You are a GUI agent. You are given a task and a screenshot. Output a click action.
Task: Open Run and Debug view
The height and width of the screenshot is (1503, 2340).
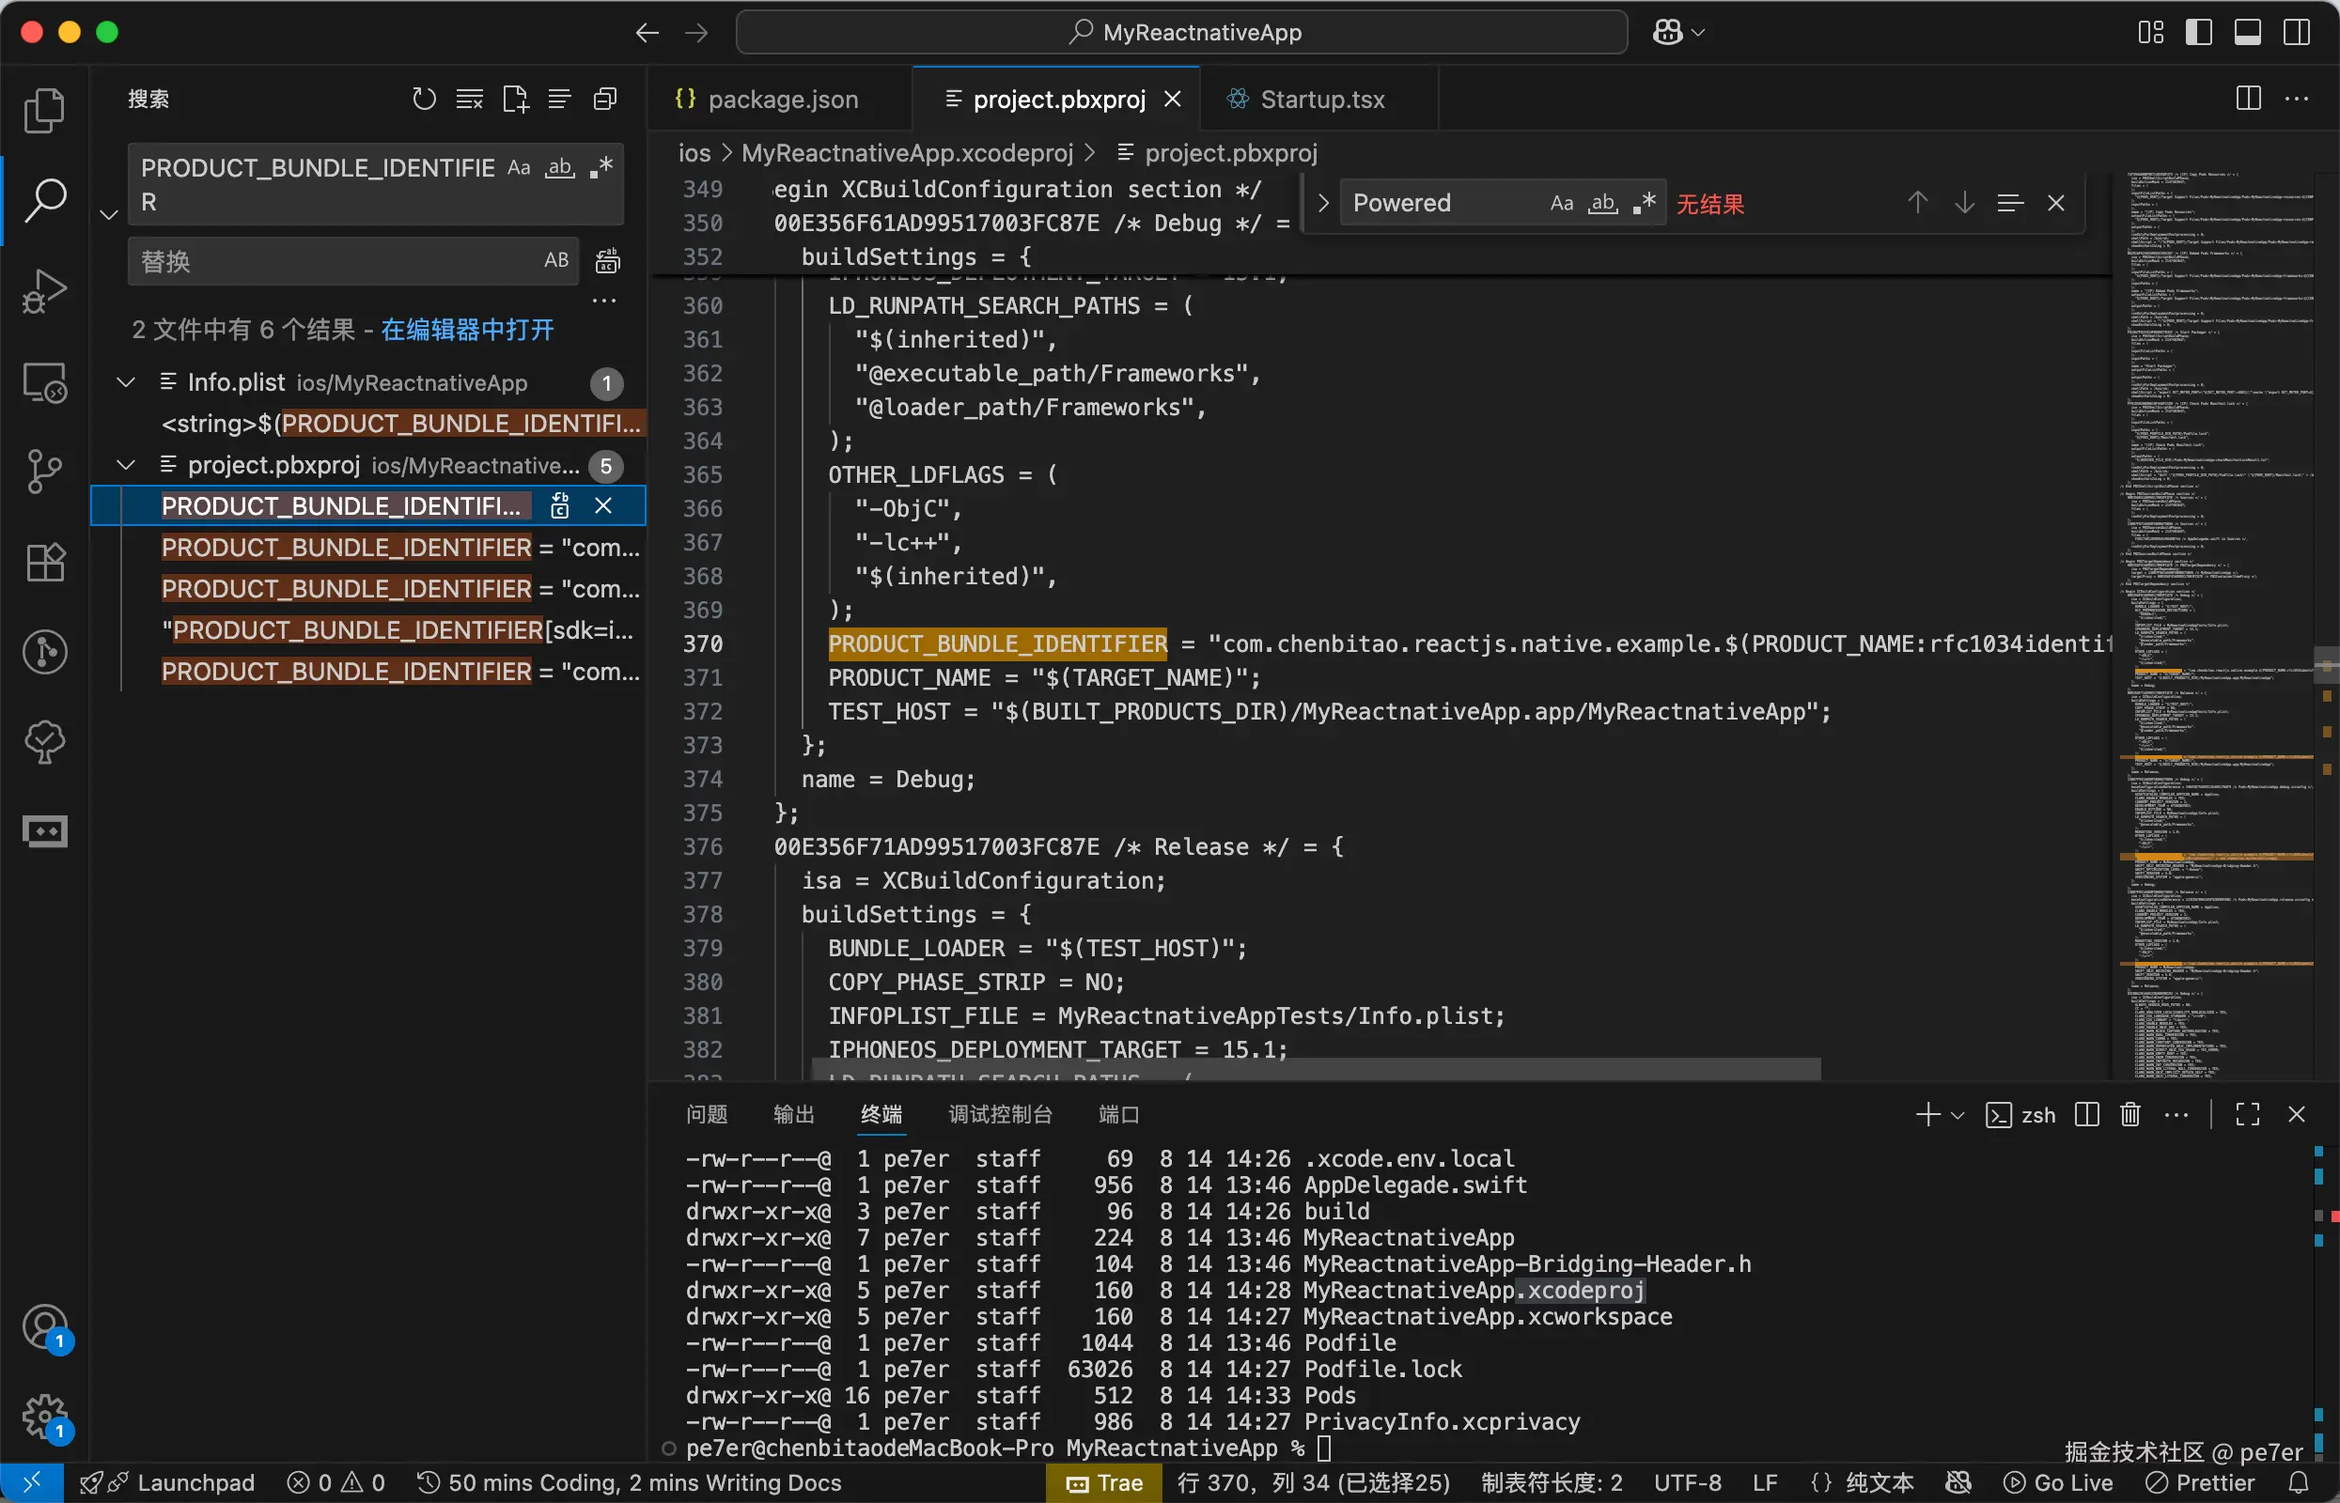pos(44,291)
